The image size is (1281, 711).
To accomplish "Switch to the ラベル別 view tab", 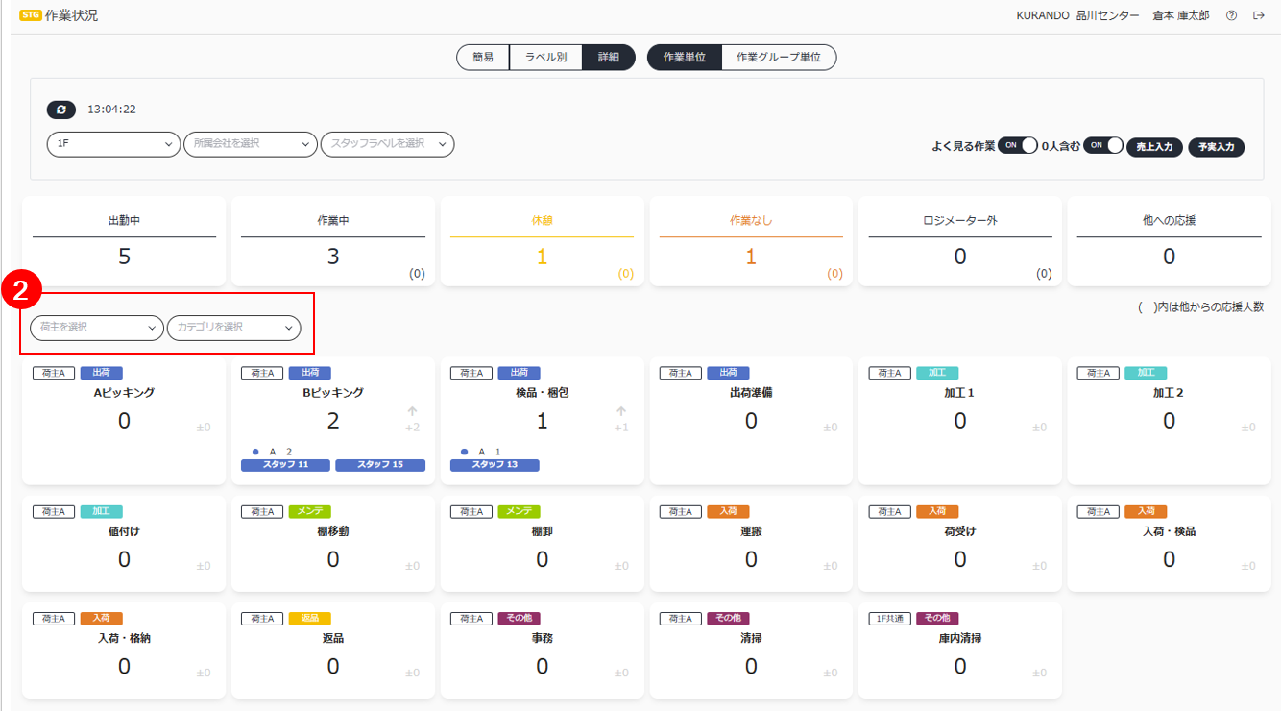I will coord(545,58).
